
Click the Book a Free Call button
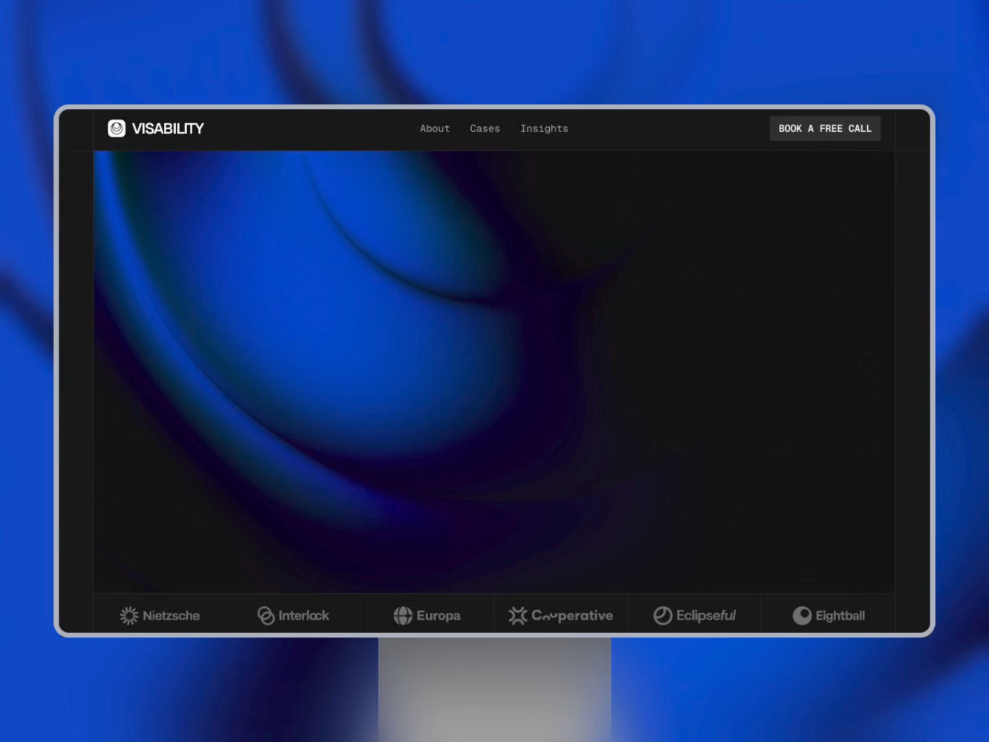pyautogui.click(x=825, y=128)
